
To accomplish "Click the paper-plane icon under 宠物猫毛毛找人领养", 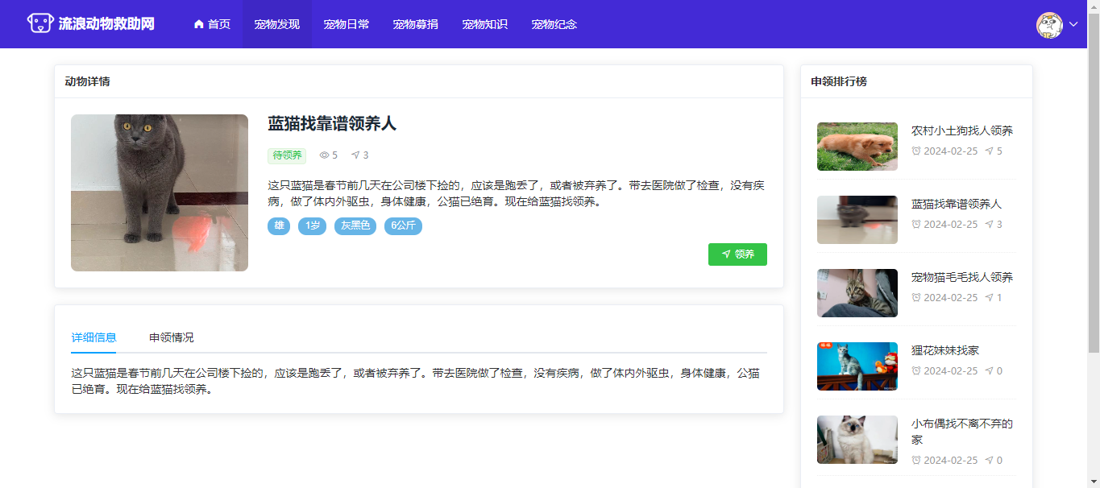I will click(989, 298).
